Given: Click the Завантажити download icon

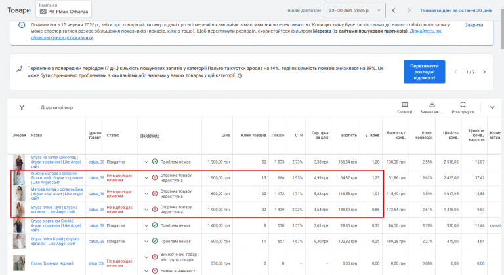Looking at the screenshot, I should (x=432, y=104).
